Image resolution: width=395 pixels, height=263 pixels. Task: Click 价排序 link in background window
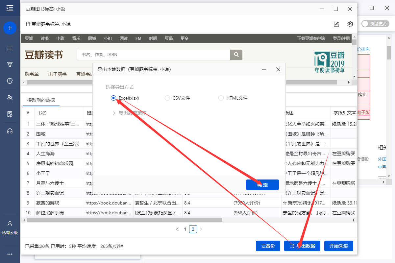pyautogui.click(x=363, y=49)
